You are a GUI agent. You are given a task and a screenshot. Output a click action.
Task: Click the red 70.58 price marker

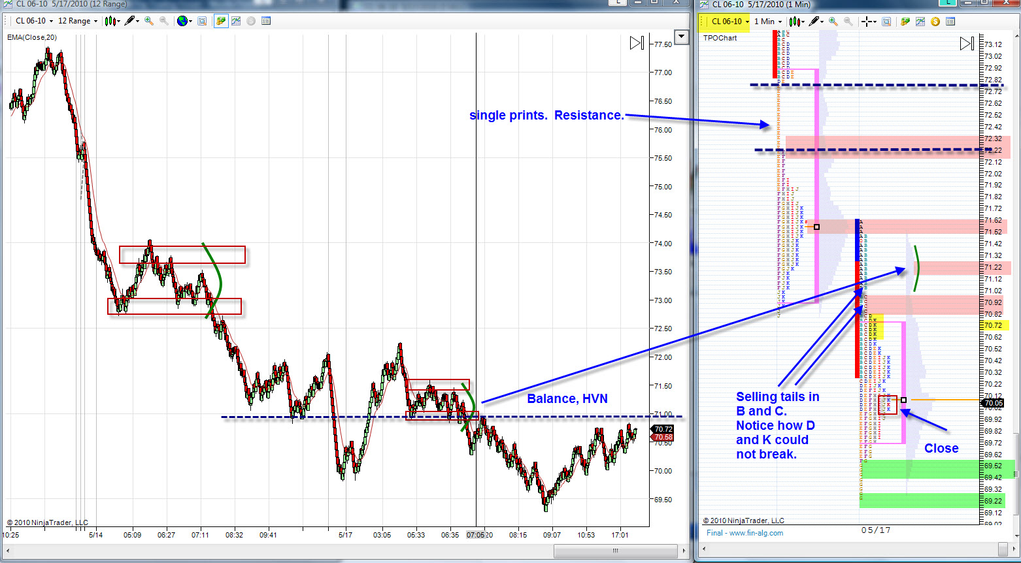click(663, 437)
